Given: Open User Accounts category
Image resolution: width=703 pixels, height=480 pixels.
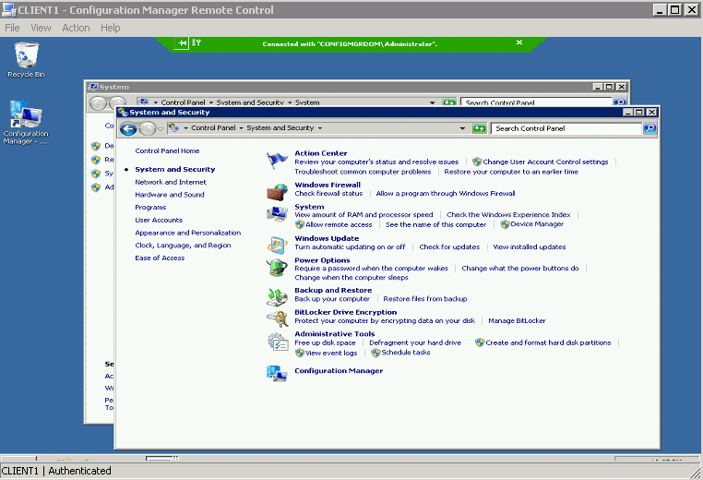Looking at the screenshot, I should pos(159,221).
